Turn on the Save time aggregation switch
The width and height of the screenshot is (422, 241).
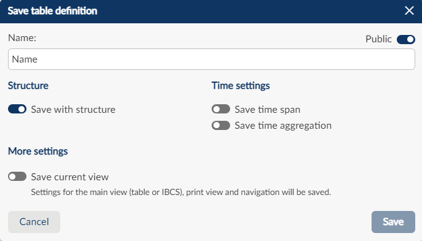(221, 125)
